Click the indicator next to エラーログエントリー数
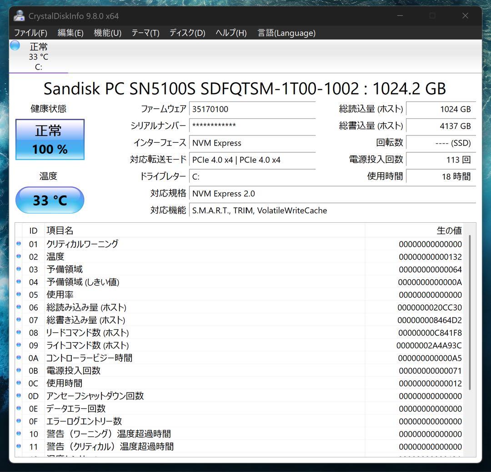This screenshot has width=491, height=472. click(x=18, y=421)
